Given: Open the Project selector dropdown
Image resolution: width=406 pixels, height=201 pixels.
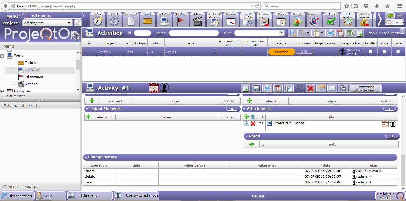Looking at the screenshot, I should click(x=69, y=23).
